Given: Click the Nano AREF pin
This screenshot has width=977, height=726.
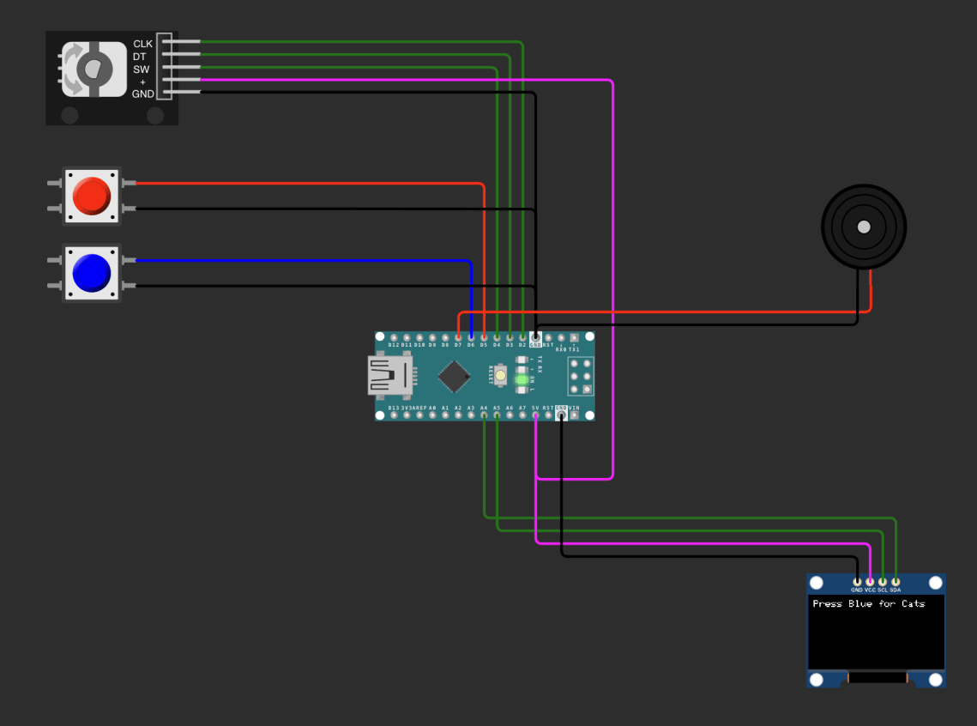Looking at the screenshot, I should [x=419, y=415].
